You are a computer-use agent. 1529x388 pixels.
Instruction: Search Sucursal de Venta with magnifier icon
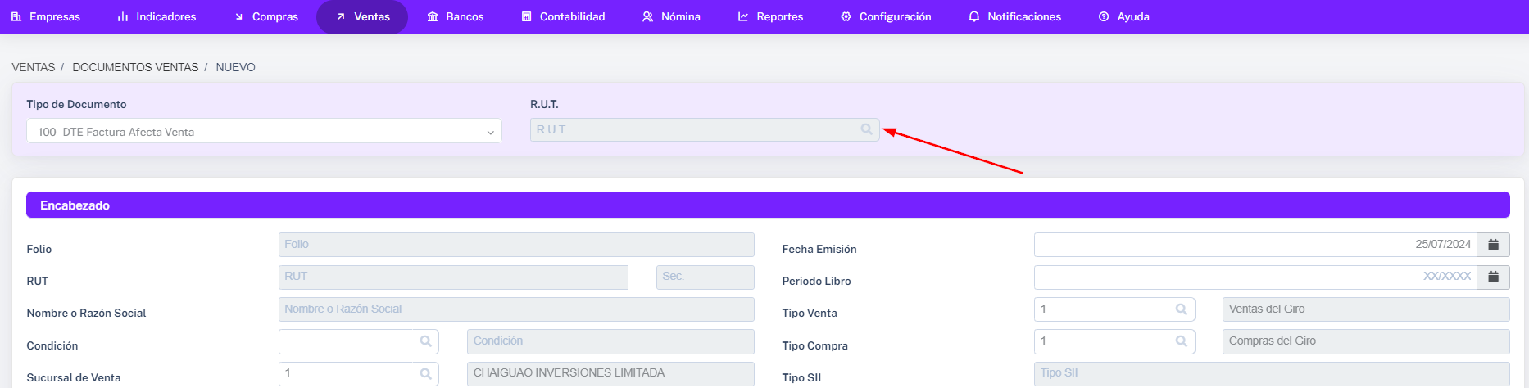tap(426, 373)
